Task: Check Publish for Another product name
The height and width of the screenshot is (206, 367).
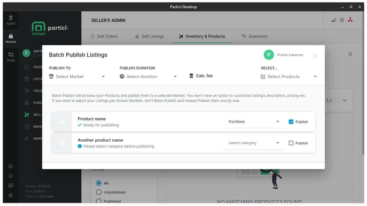Action: (291, 143)
